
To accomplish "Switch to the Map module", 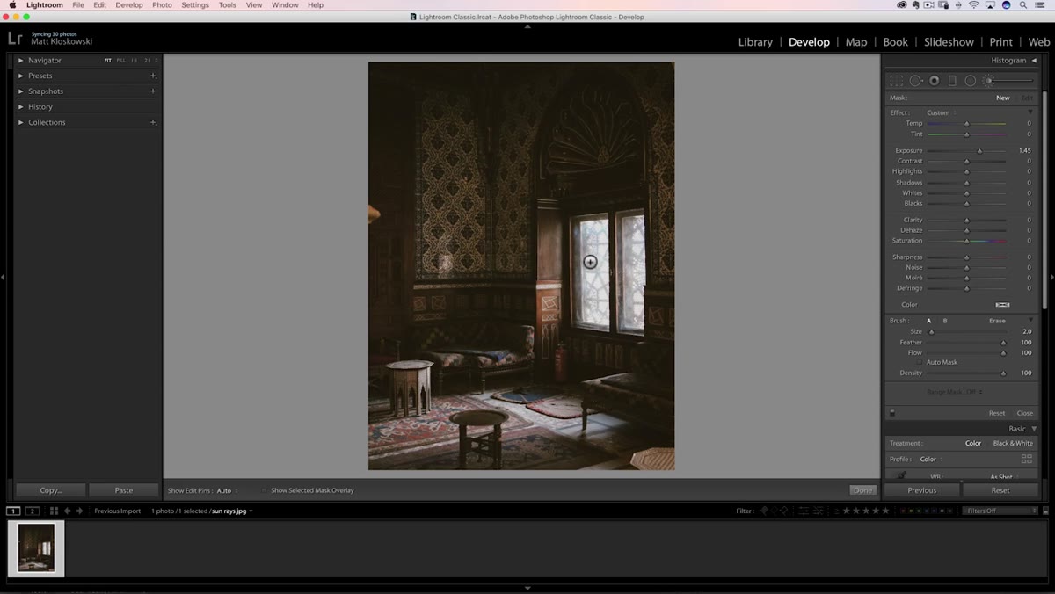I will click(x=856, y=42).
